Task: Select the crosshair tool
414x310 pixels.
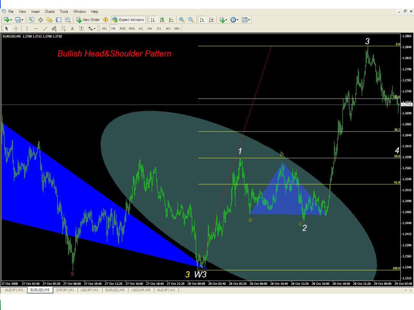Action: point(16,28)
